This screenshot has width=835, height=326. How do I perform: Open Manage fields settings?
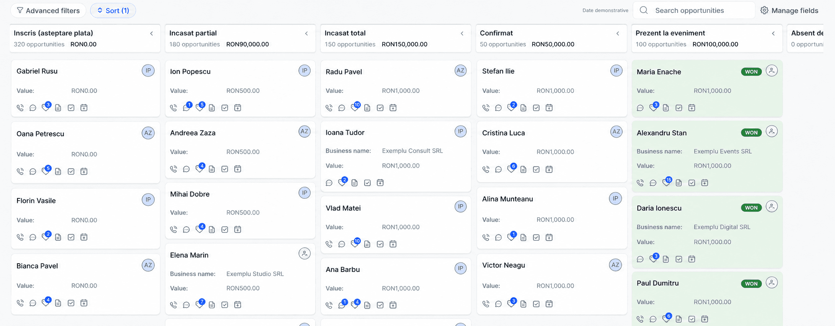(x=789, y=10)
